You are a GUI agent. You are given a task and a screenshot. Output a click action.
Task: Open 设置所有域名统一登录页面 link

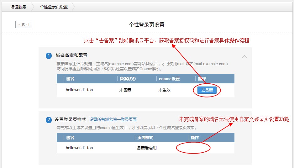[x=113, y=119]
